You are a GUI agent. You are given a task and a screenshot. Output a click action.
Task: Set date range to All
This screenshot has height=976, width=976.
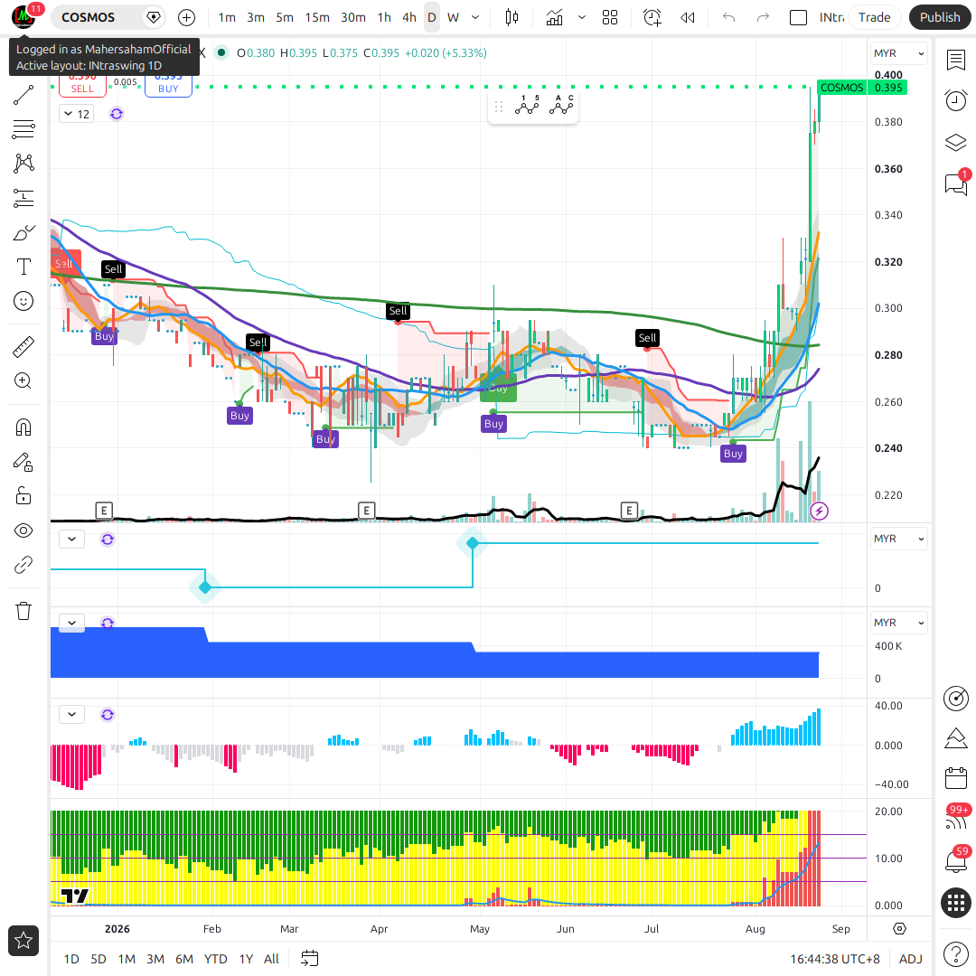(271, 959)
